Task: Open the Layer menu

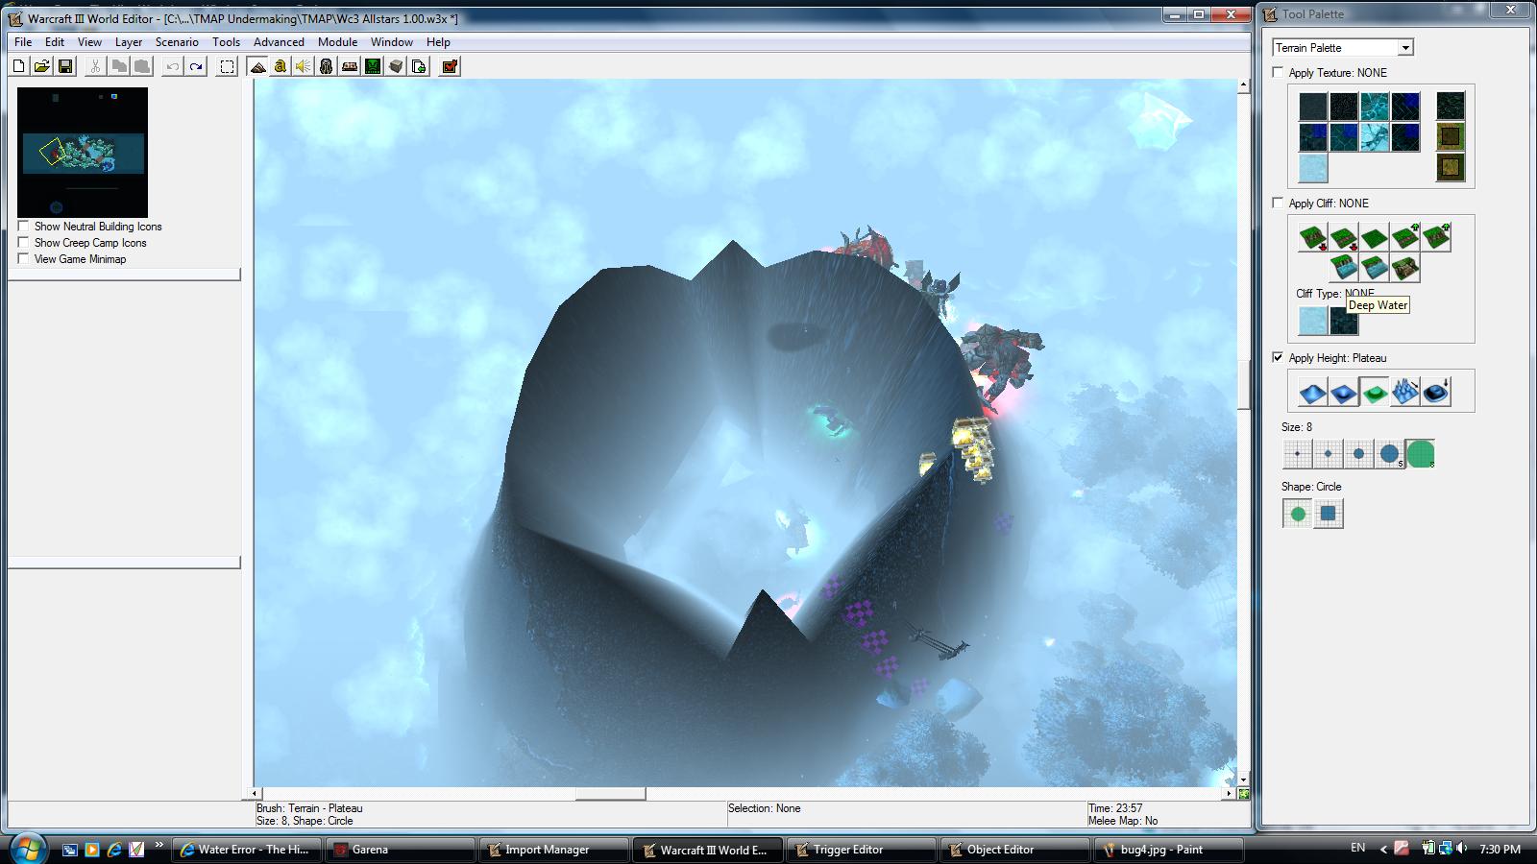Action: click(x=129, y=42)
